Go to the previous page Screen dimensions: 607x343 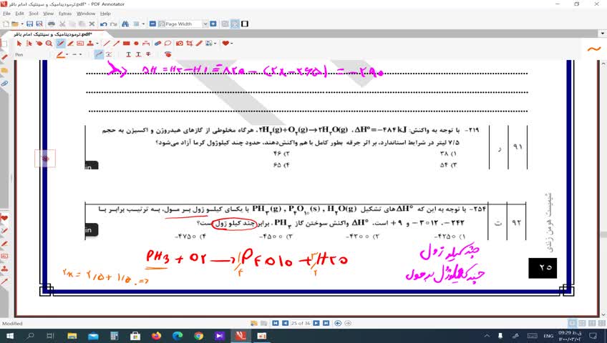click(x=285, y=323)
